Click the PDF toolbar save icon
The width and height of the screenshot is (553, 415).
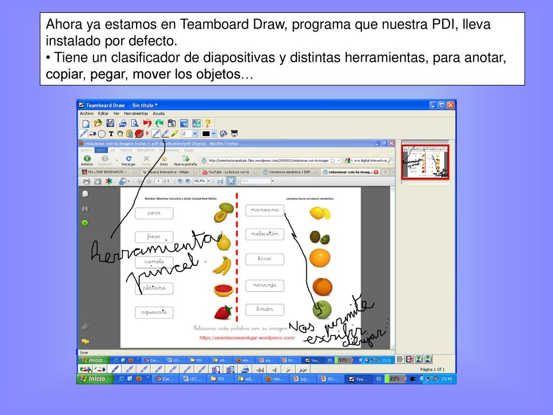click(x=97, y=181)
